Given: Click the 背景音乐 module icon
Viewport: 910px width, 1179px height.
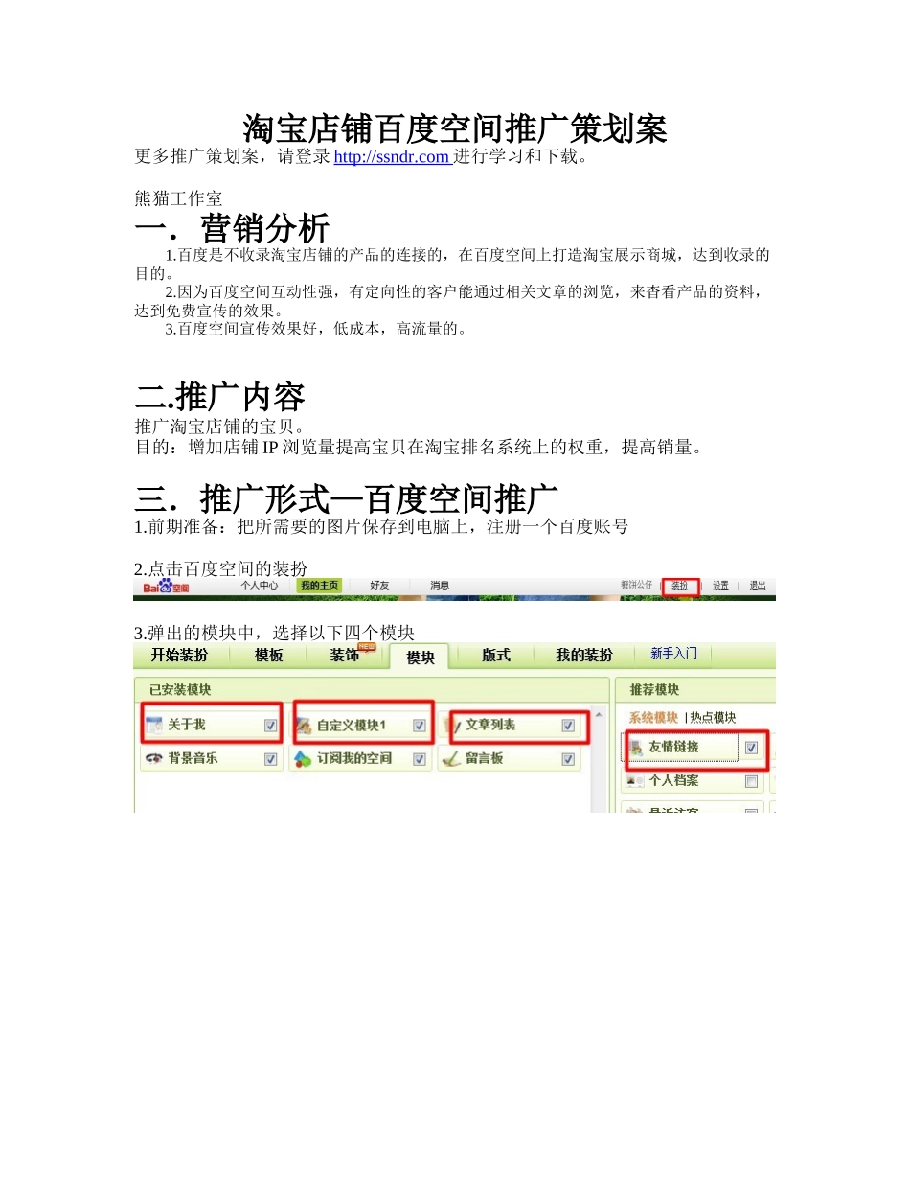Looking at the screenshot, I should click(x=153, y=759).
